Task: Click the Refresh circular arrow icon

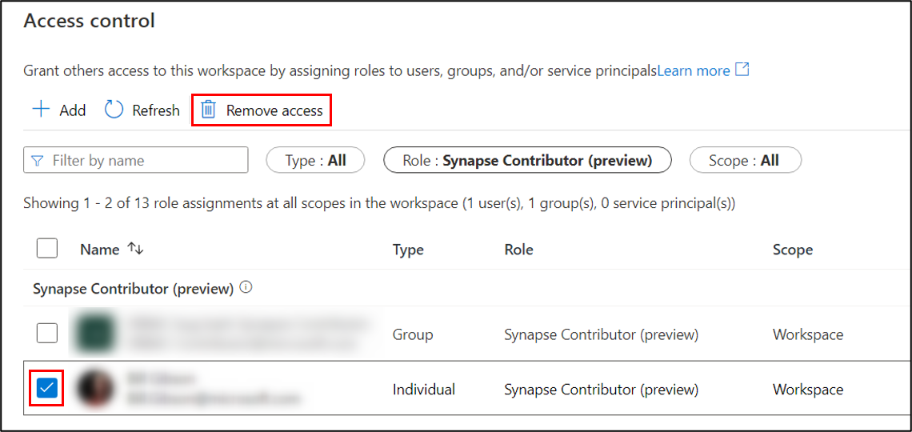Action: pyautogui.click(x=114, y=110)
